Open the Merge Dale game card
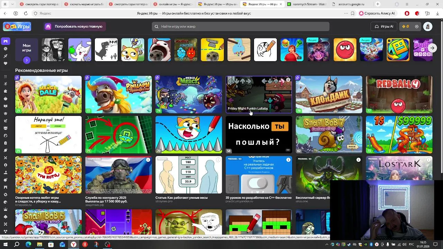The height and width of the screenshot is (249, 443). 48,94
